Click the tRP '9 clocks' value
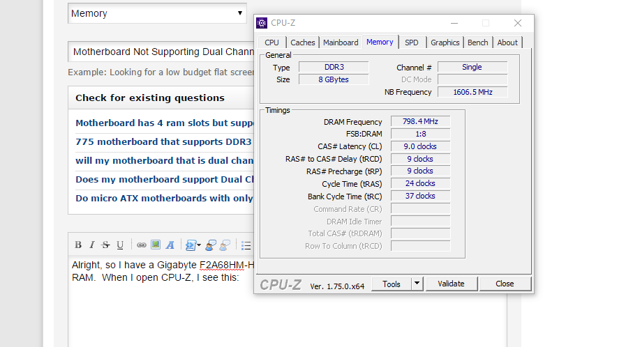The height and width of the screenshot is (347, 640). (x=420, y=171)
